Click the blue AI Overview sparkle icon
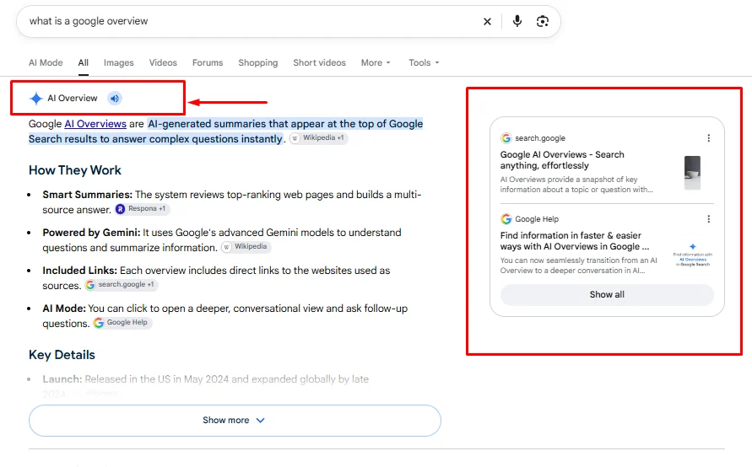The image size is (752, 467). pyautogui.click(x=36, y=98)
